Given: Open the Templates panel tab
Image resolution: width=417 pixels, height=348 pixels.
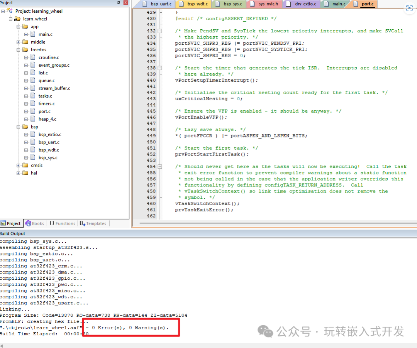Looking at the screenshot, I should (x=93, y=223).
